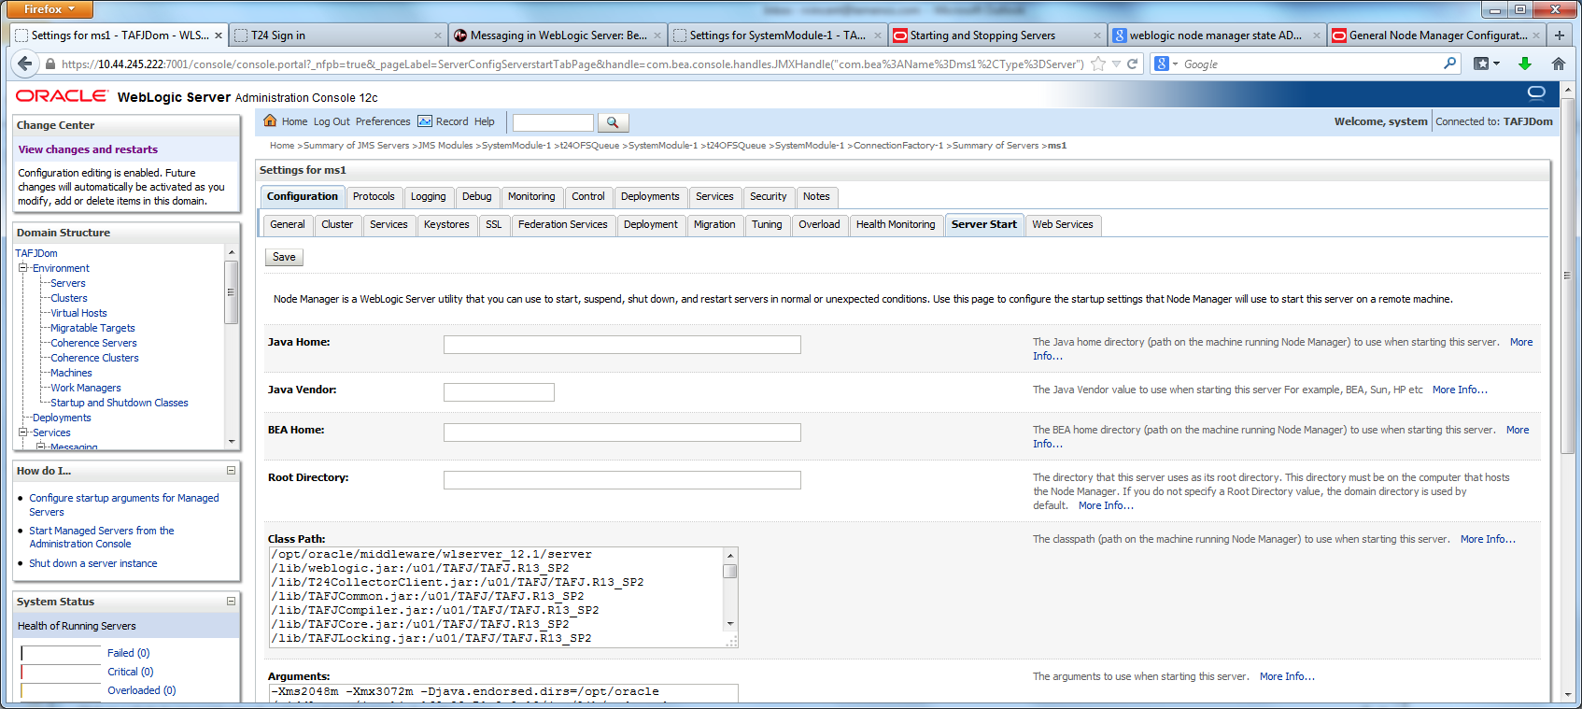Viewport: 1582px width, 709px height.
Task: Switch to the weblogic node manager state tab
Action: 1216,35
